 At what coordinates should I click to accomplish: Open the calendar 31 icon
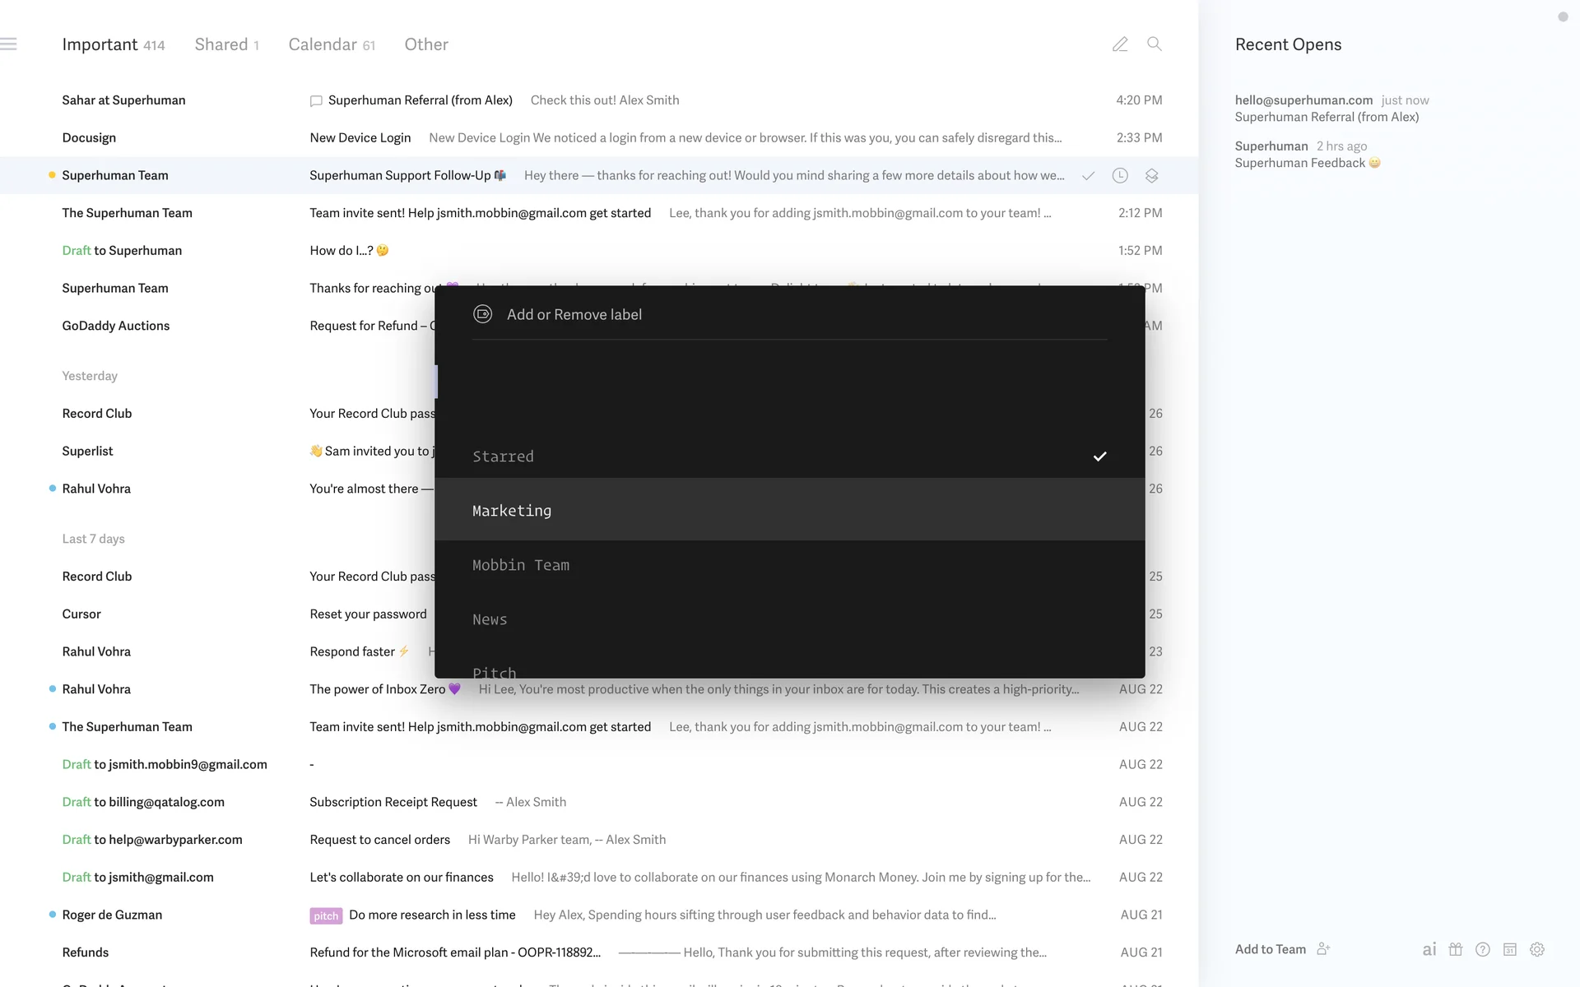[1510, 949]
